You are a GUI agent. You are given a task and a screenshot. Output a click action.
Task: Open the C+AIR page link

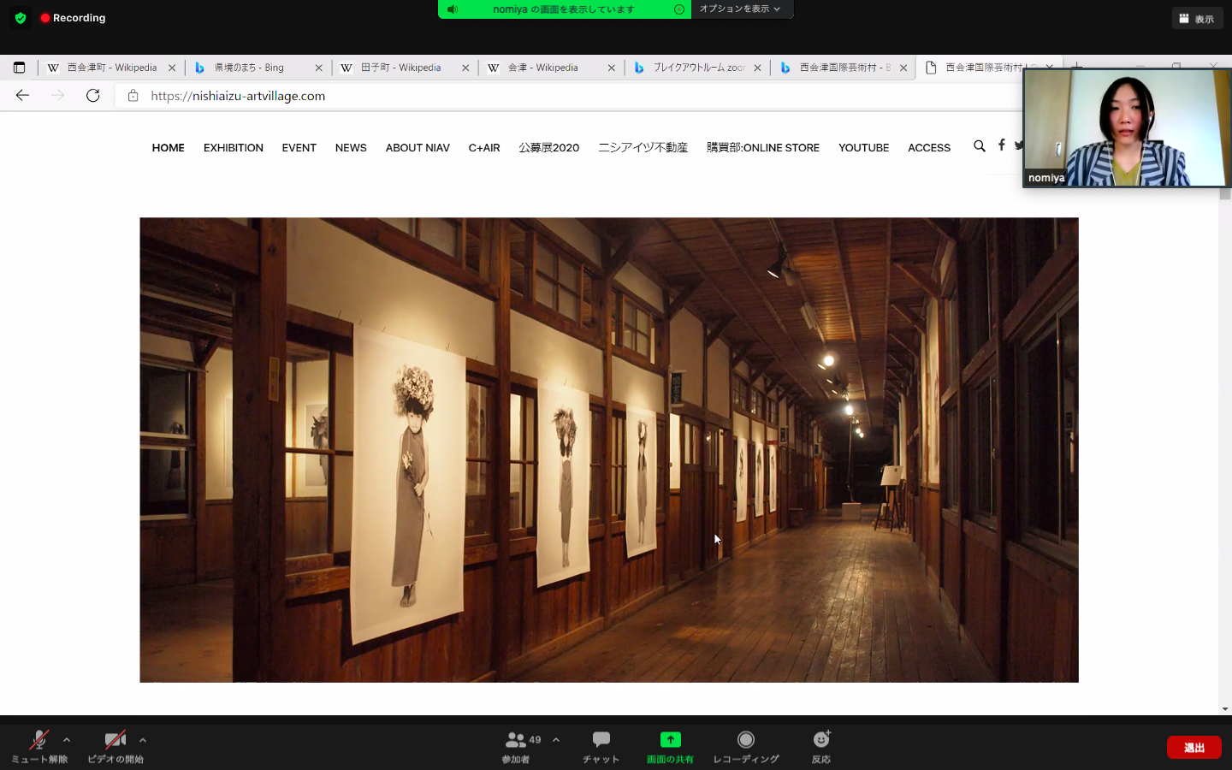click(484, 148)
